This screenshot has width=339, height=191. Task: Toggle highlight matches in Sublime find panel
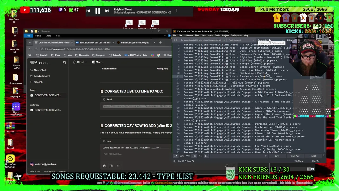click(207, 156)
